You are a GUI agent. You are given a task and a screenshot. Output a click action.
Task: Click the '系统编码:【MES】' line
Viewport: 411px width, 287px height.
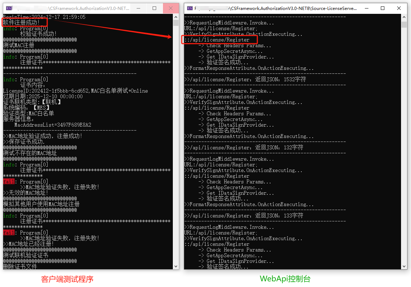27,108
